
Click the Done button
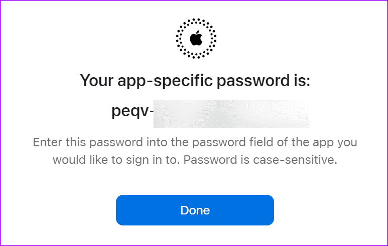(195, 210)
